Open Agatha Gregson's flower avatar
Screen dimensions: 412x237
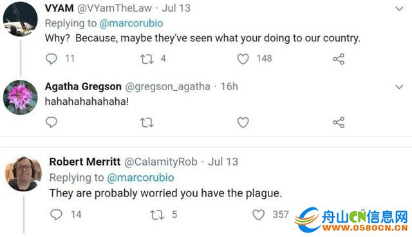pos(20,97)
